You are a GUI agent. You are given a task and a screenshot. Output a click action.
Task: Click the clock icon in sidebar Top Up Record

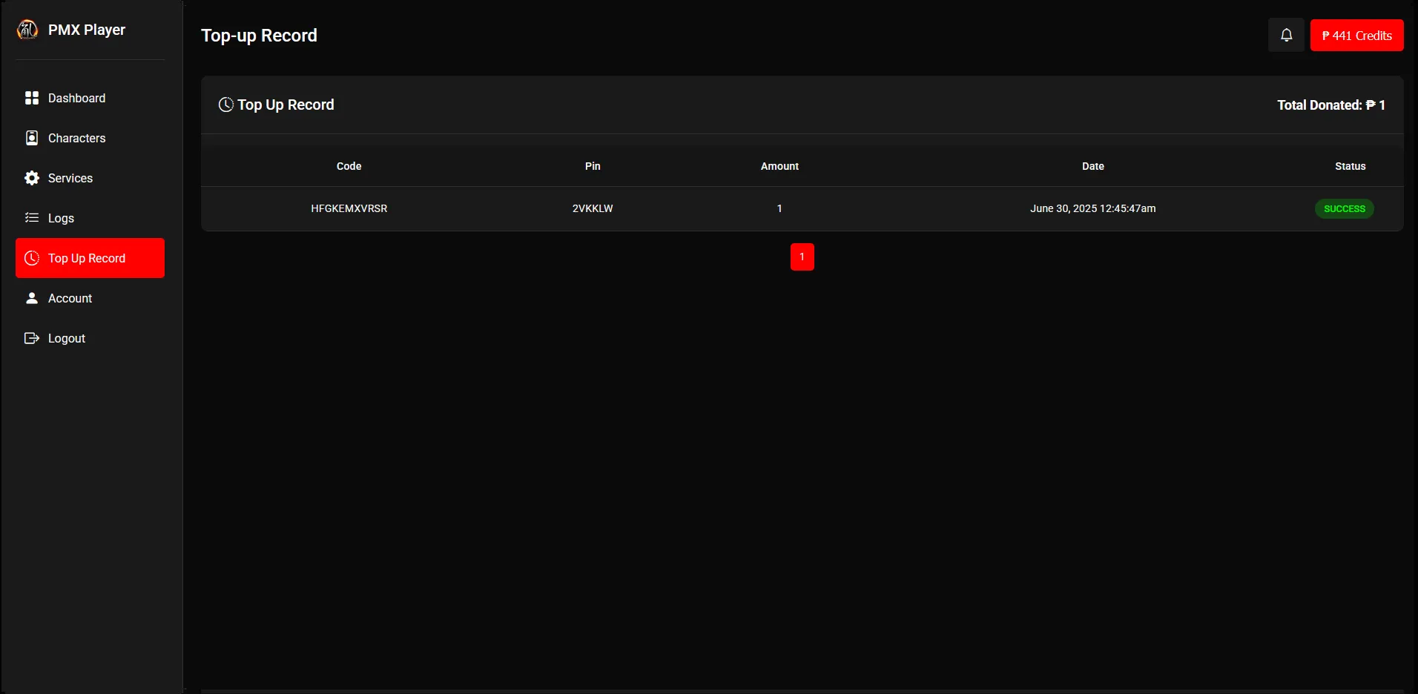click(32, 258)
